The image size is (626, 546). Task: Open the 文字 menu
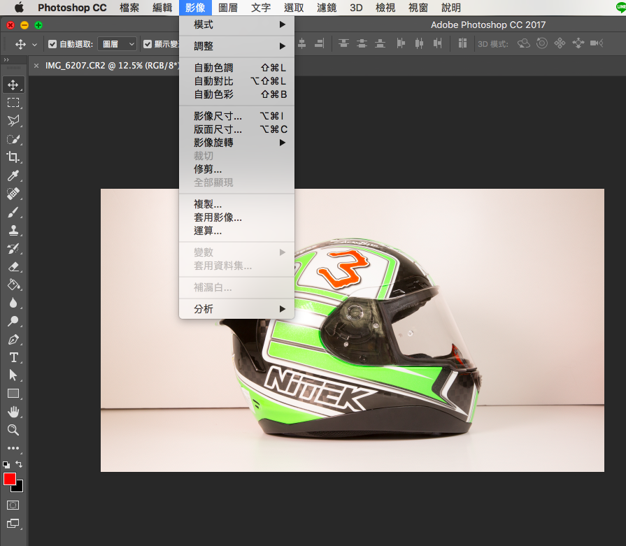click(x=261, y=8)
